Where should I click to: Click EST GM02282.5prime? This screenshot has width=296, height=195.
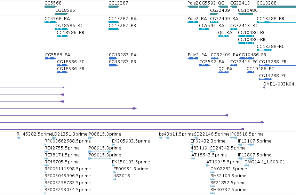coord(229,169)
